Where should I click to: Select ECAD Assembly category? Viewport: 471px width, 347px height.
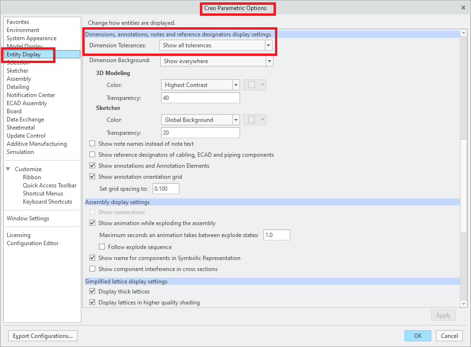click(x=27, y=103)
